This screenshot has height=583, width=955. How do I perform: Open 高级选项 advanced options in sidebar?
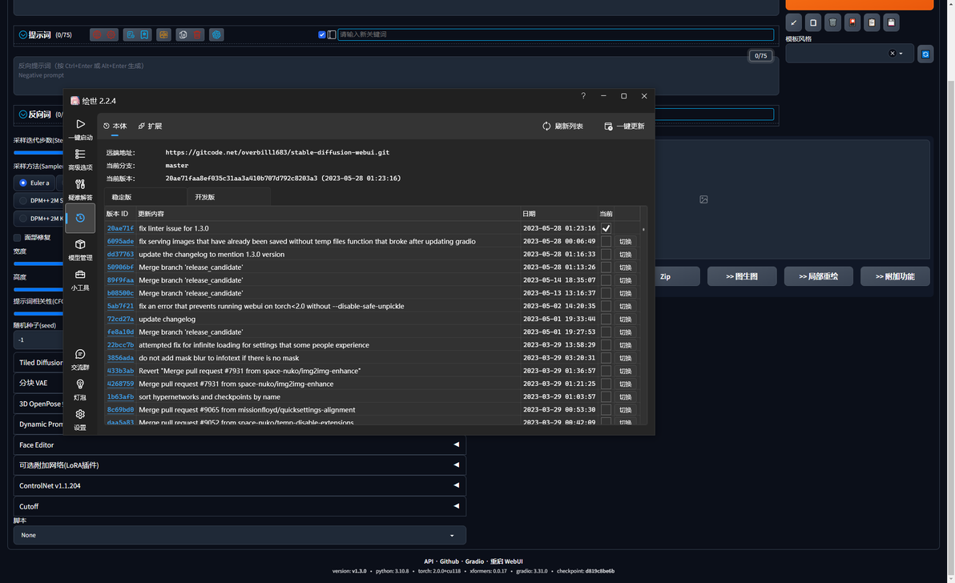[x=80, y=159]
